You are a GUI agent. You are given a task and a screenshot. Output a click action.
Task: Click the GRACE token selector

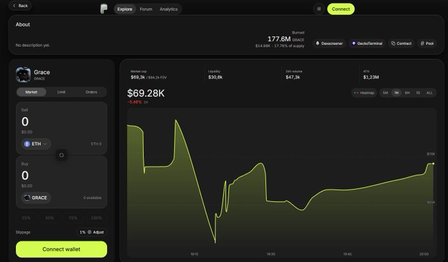point(36,197)
